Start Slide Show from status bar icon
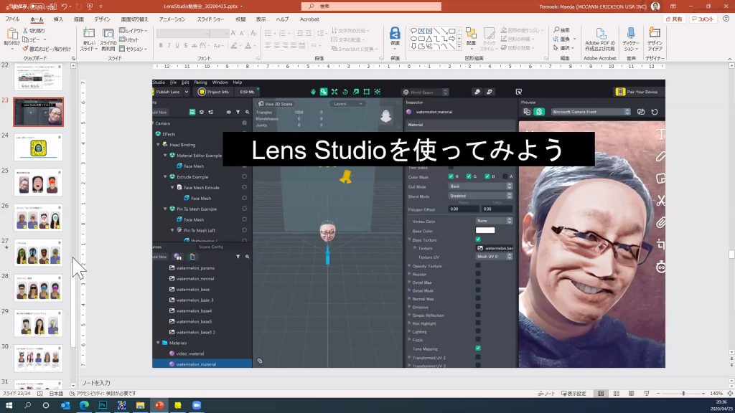 tap(647, 394)
